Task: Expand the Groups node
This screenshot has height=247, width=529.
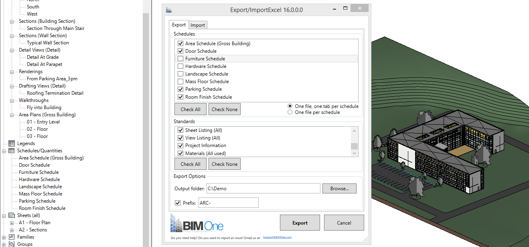Action: point(3,244)
